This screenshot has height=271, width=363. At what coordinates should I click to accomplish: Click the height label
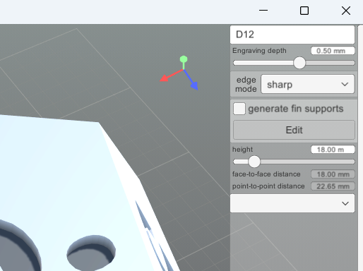point(242,150)
